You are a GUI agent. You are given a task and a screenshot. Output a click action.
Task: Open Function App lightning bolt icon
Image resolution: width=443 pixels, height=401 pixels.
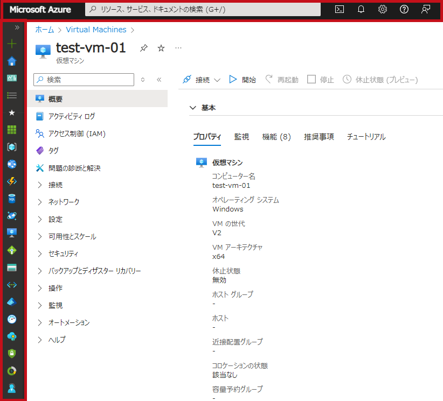(12, 181)
